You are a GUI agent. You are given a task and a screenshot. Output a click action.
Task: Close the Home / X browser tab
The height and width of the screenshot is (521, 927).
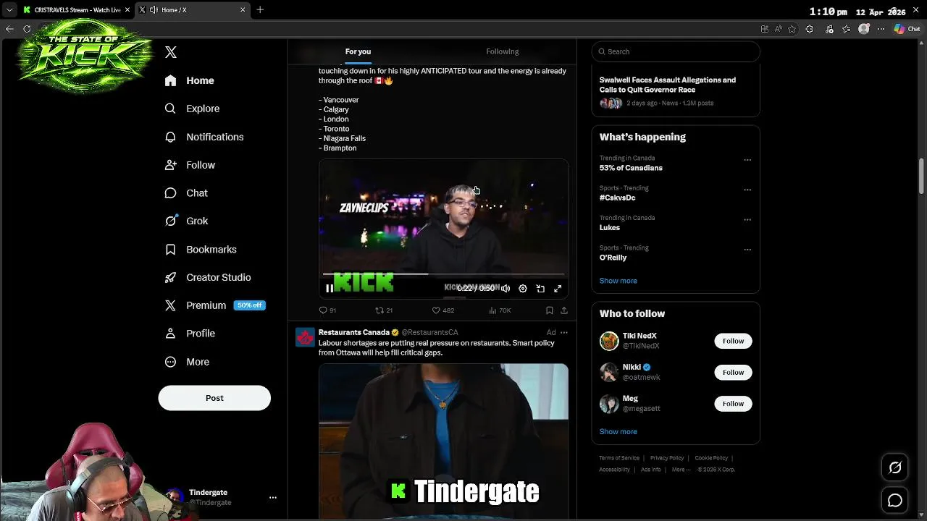(243, 10)
